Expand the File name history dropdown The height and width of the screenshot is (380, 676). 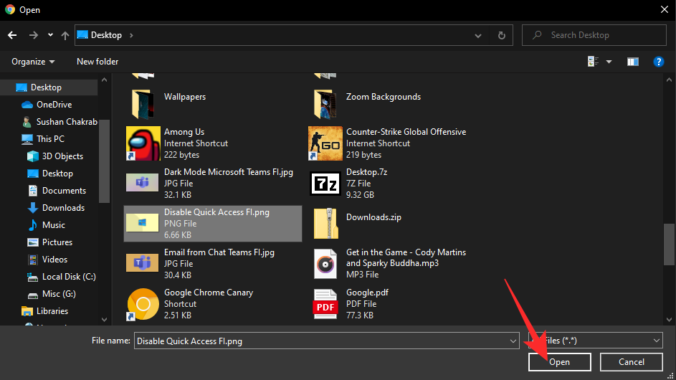pos(513,341)
